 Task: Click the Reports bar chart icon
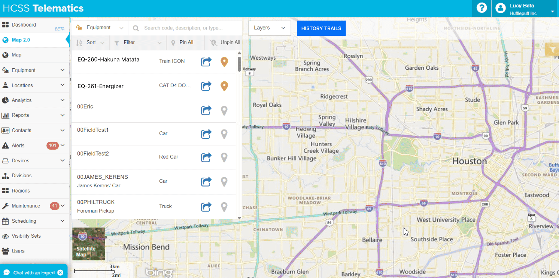pyautogui.click(x=5, y=115)
